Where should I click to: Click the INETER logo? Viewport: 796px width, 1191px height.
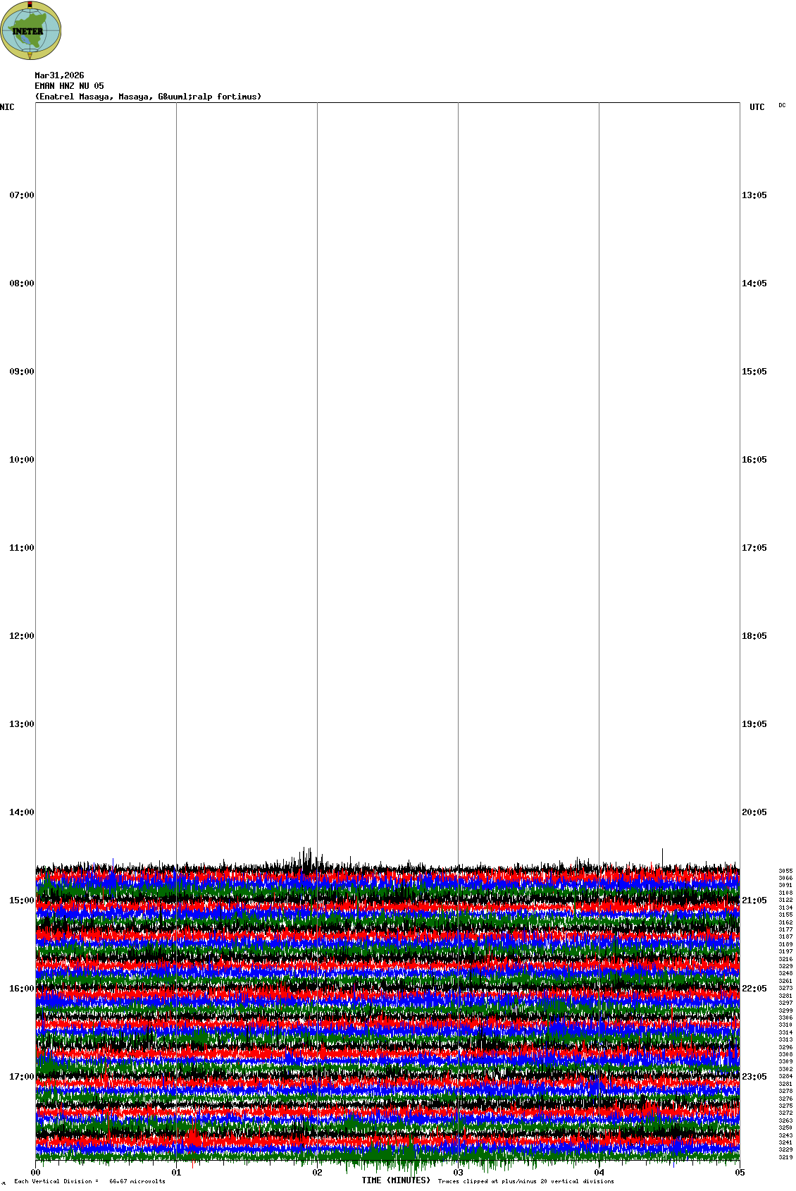coord(30,30)
